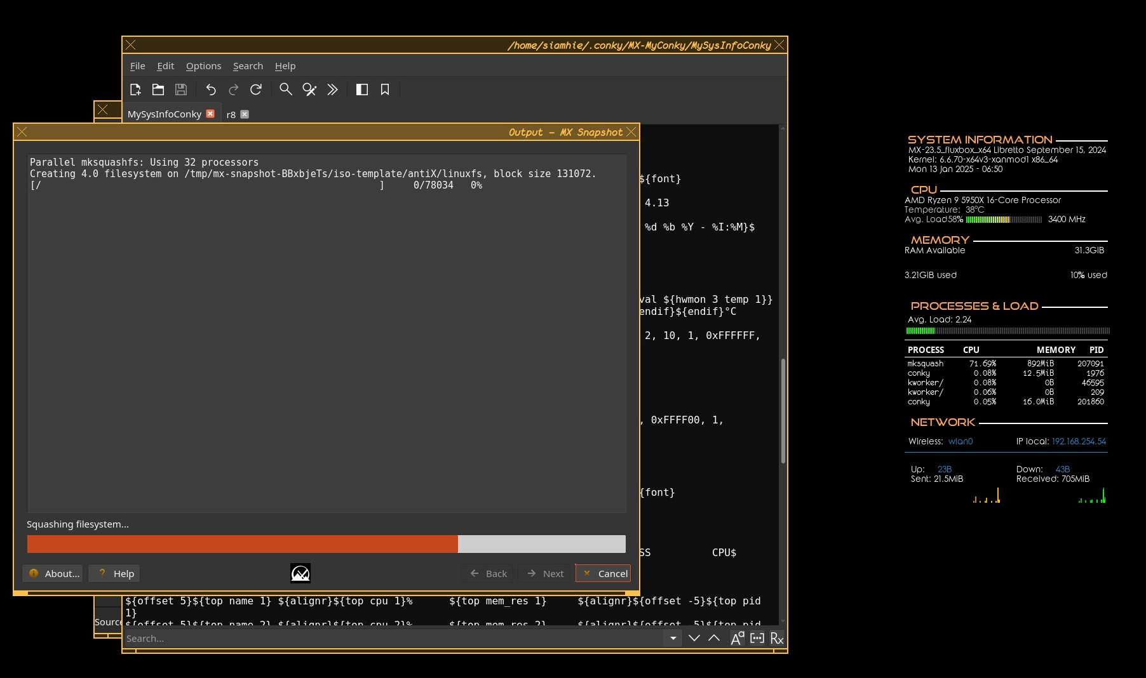This screenshot has width=1146, height=678.
Task: Click the MX logo in snapshot dialog
Action: point(300,573)
